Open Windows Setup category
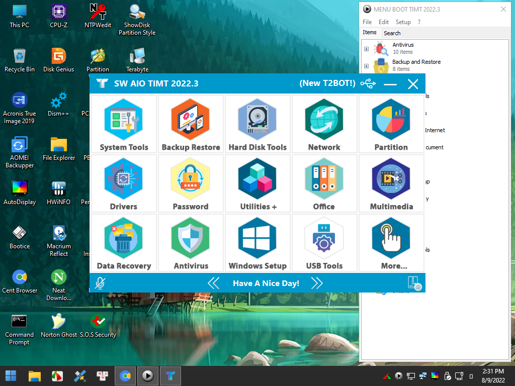 (257, 243)
